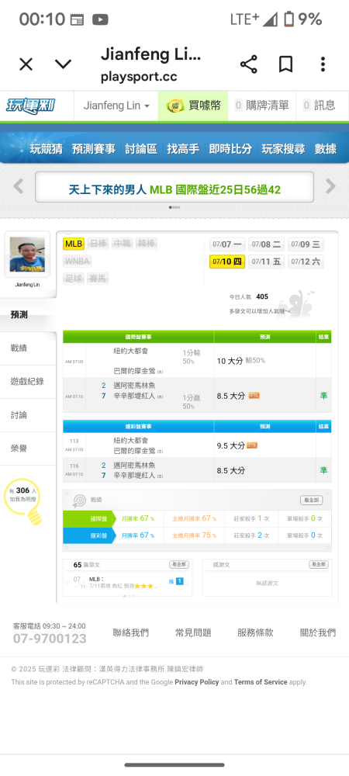
Task: Open 服務條款 footer link
Action: click(255, 632)
